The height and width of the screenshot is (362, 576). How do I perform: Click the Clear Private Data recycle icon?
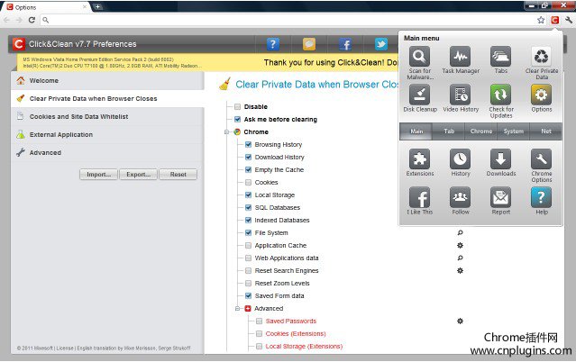pyautogui.click(x=541, y=57)
